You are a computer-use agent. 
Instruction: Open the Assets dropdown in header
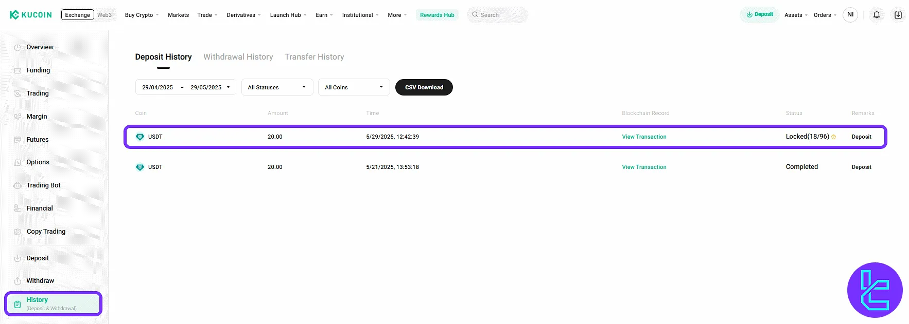[796, 15]
